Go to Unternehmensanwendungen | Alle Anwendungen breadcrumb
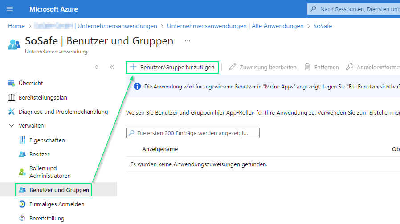400x224 pixels. click(235, 26)
